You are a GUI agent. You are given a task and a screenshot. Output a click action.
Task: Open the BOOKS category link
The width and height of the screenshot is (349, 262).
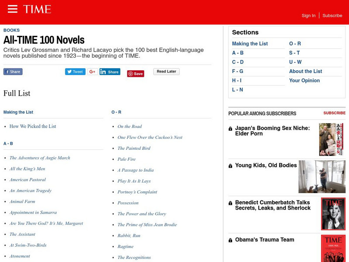tap(12, 30)
